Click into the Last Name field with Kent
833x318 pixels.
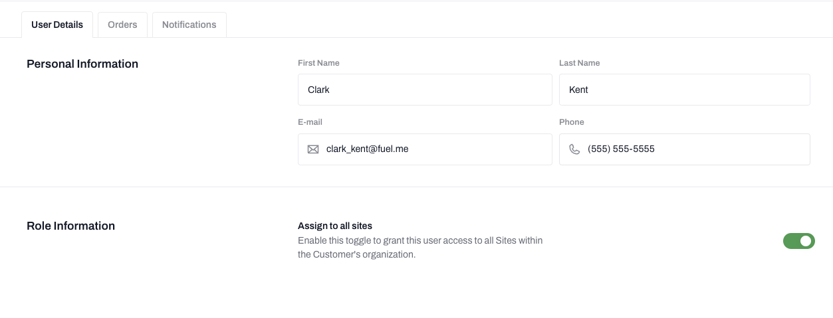point(684,90)
